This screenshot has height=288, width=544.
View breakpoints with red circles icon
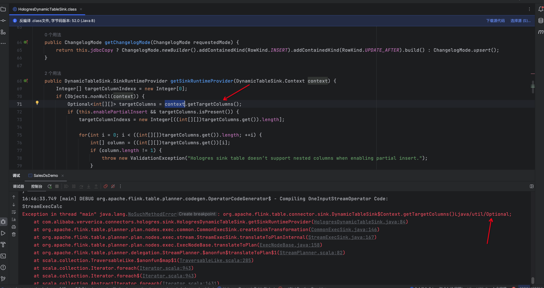(106, 186)
